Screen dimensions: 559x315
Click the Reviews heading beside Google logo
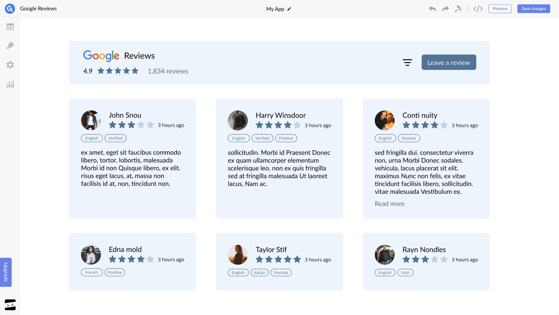[x=139, y=56]
